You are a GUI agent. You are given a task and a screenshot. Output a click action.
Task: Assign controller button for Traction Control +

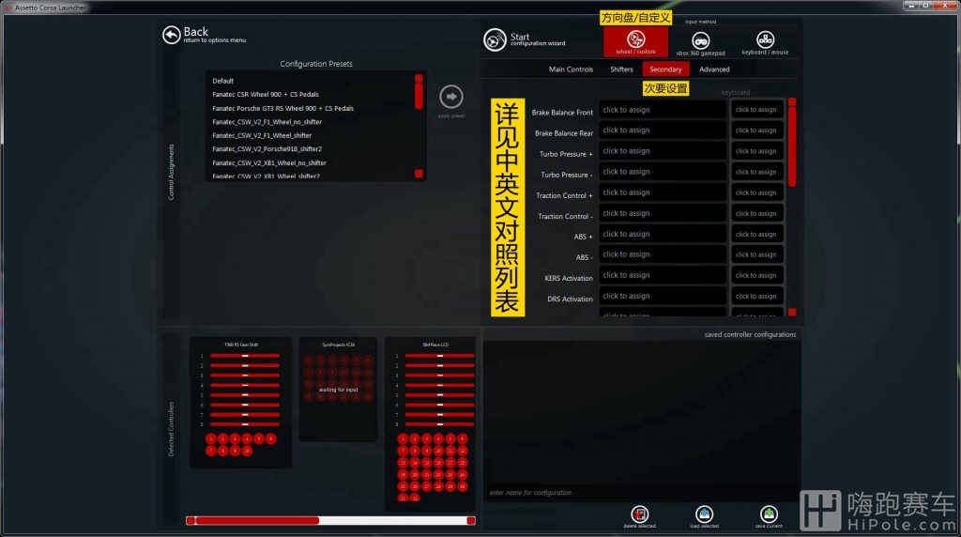pyautogui.click(x=663, y=192)
